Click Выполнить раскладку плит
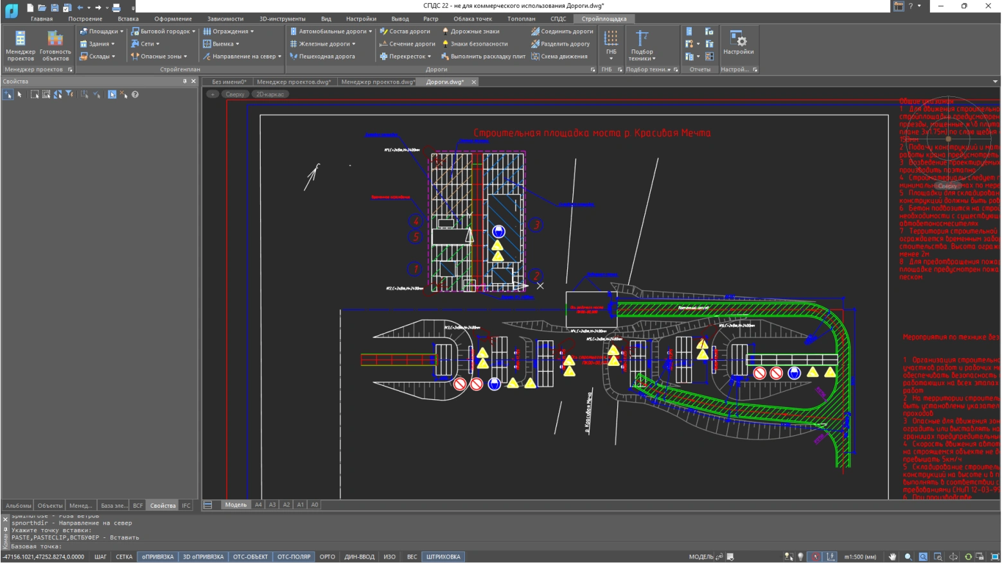The height and width of the screenshot is (563, 1002). [x=483, y=56]
